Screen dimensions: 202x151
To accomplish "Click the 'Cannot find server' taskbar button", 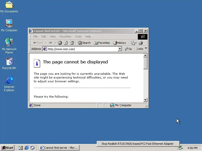I will [59, 148].
